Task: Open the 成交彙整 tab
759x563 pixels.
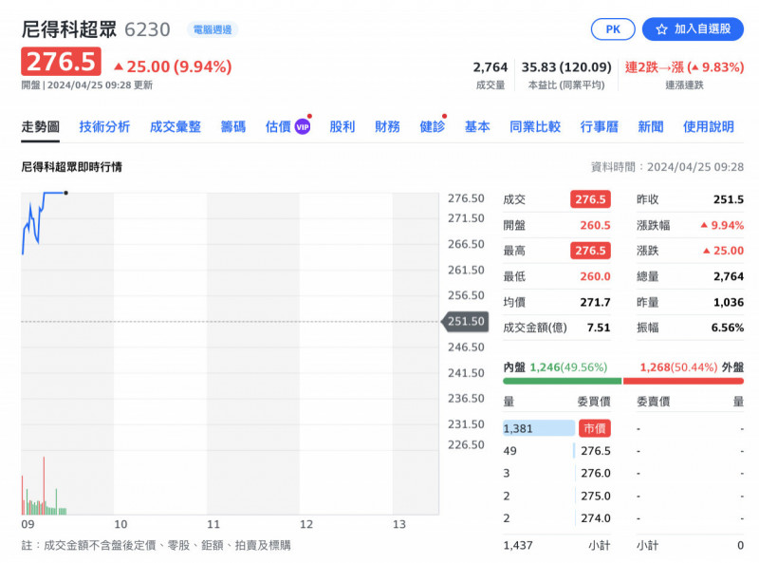Action: (176, 127)
